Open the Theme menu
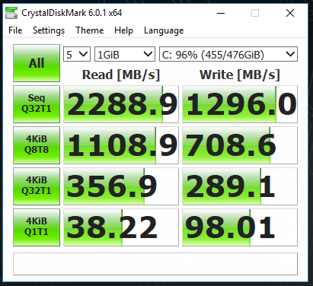 pyautogui.click(x=90, y=30)
